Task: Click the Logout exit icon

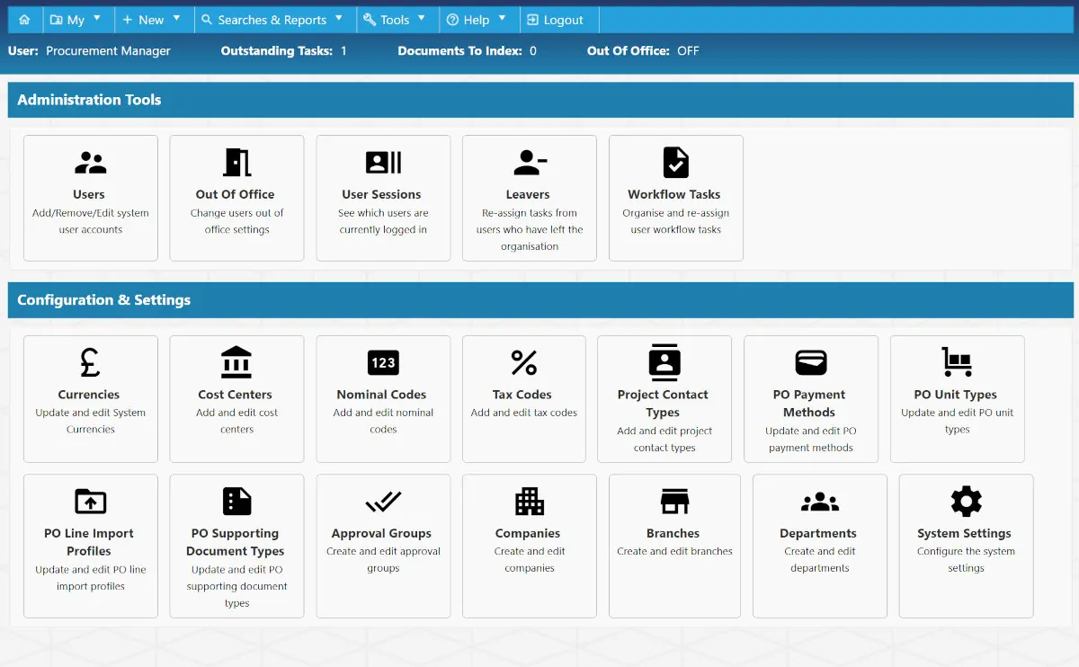Action: coord(533,20)
